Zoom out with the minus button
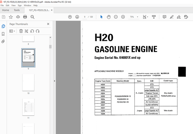The height and width of the screenshot is (134, 193). [x=116, y=17]
